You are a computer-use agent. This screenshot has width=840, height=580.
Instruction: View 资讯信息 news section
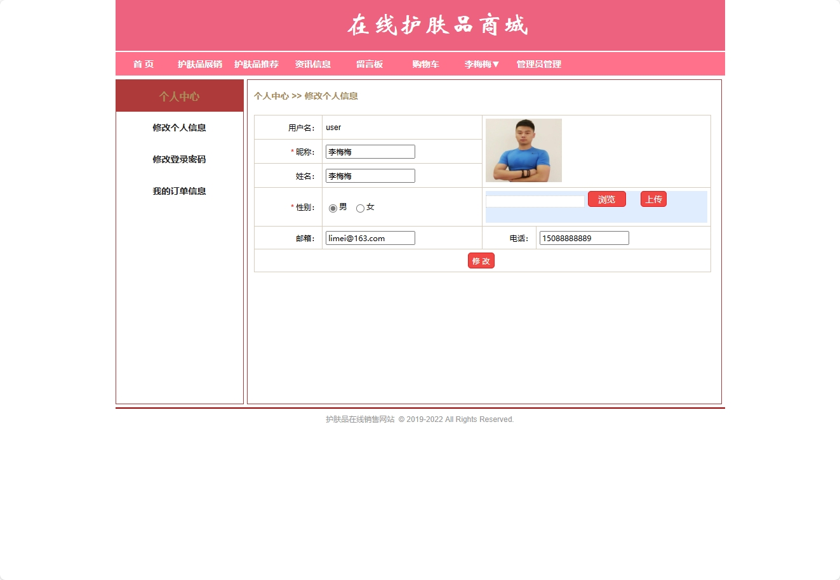(312, 64)
